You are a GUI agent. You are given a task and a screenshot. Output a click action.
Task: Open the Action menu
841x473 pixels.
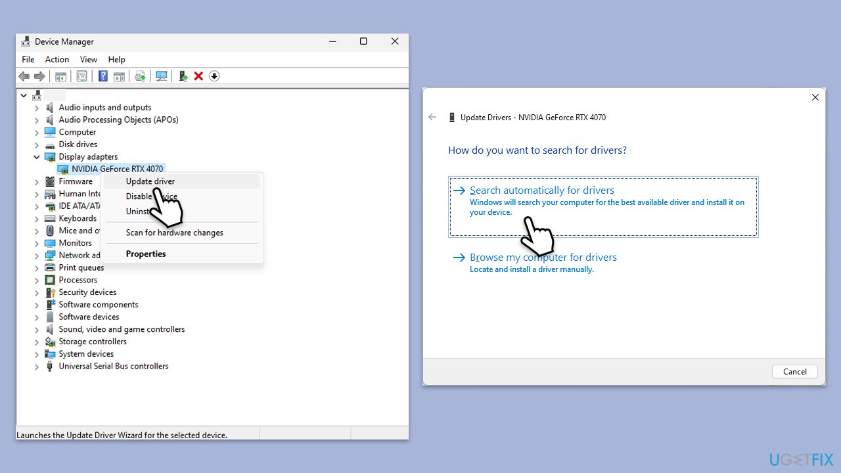[x=57, y=59]
